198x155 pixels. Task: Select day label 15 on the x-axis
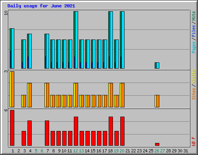(93, 151)
